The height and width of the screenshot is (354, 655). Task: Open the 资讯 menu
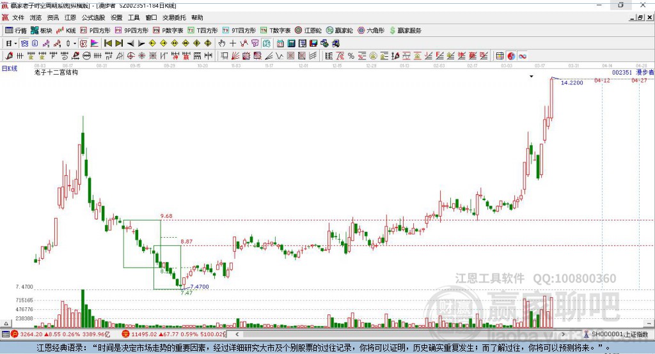point(53,17)
